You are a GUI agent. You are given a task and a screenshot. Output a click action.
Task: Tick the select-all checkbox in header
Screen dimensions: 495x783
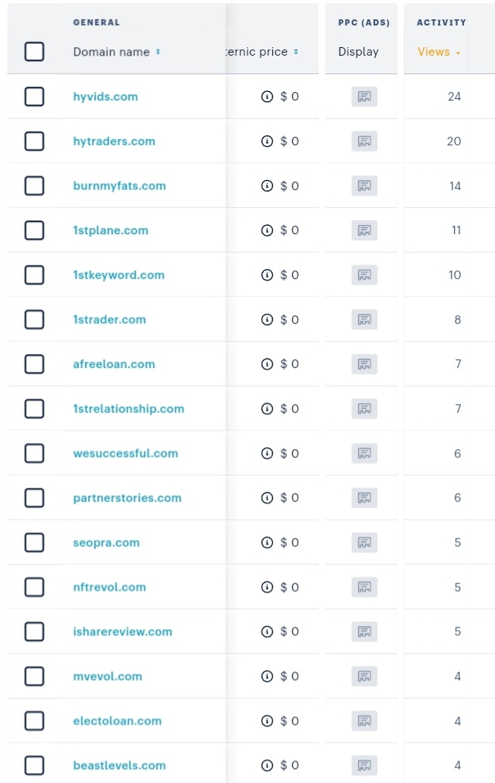35,52
